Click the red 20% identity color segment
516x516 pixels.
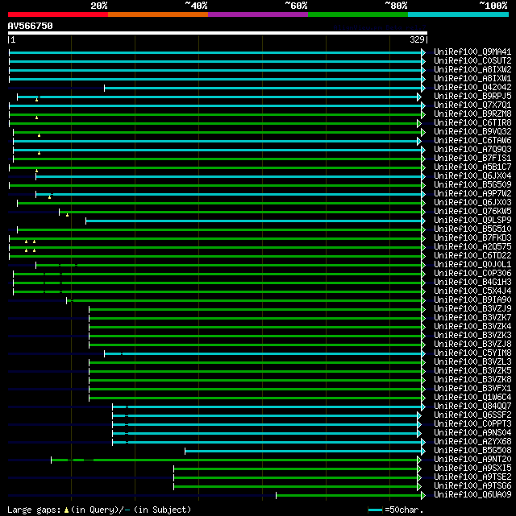coord(58,14)
